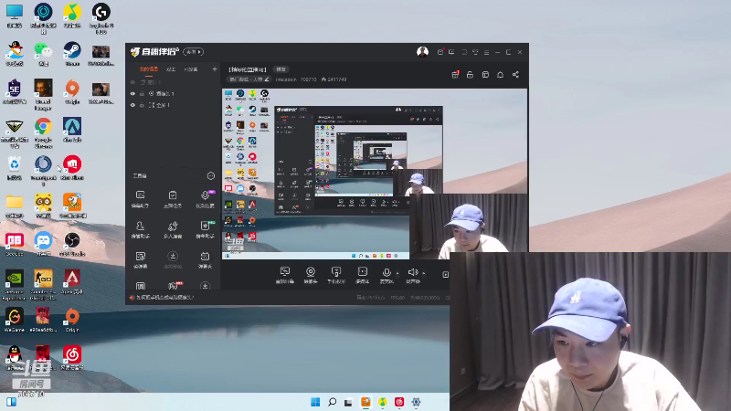Image resolution: width=731 pixels, height=411 pixels.
Task: Click the screen monitor icon in the title bar
Action: tap(451, 52)
